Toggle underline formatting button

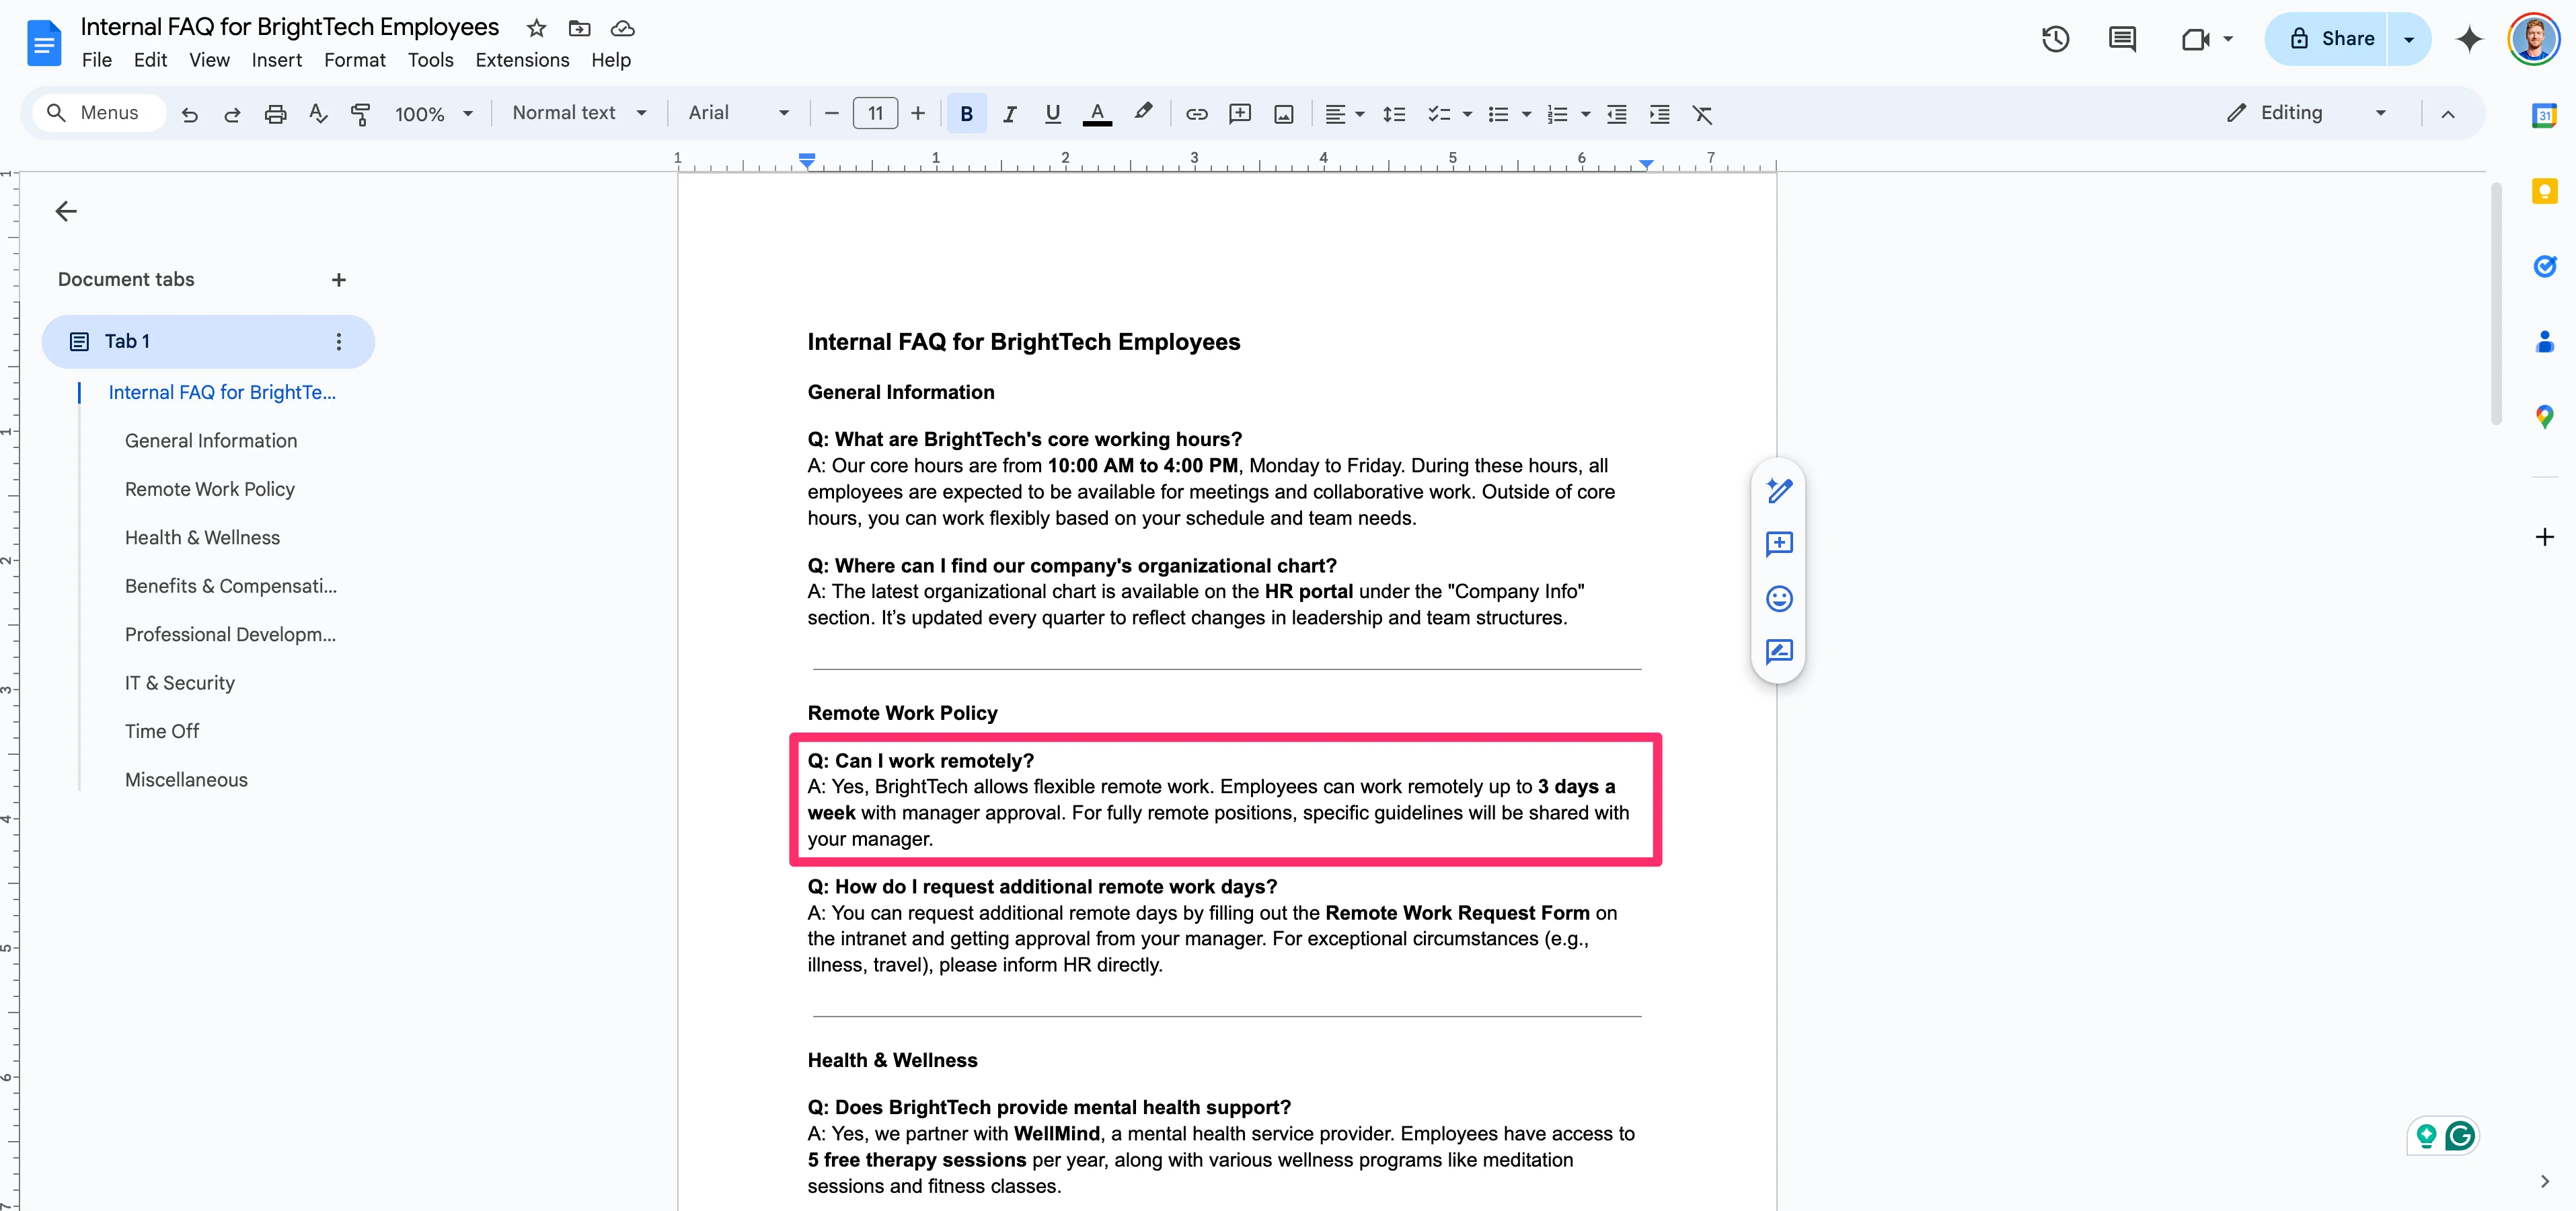[1052, 114]
